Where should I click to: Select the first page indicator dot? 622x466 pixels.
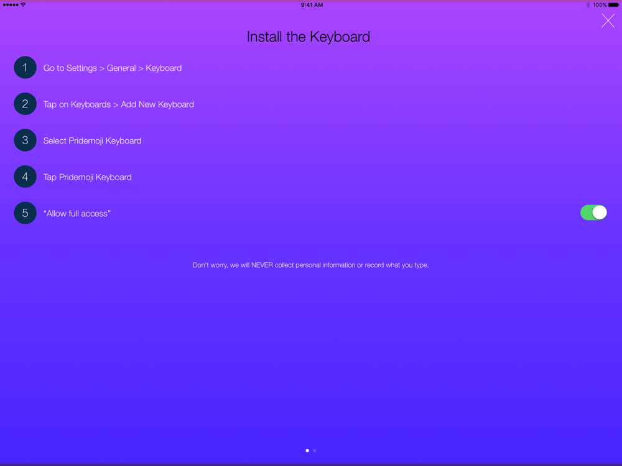click(x=307, y=450)
